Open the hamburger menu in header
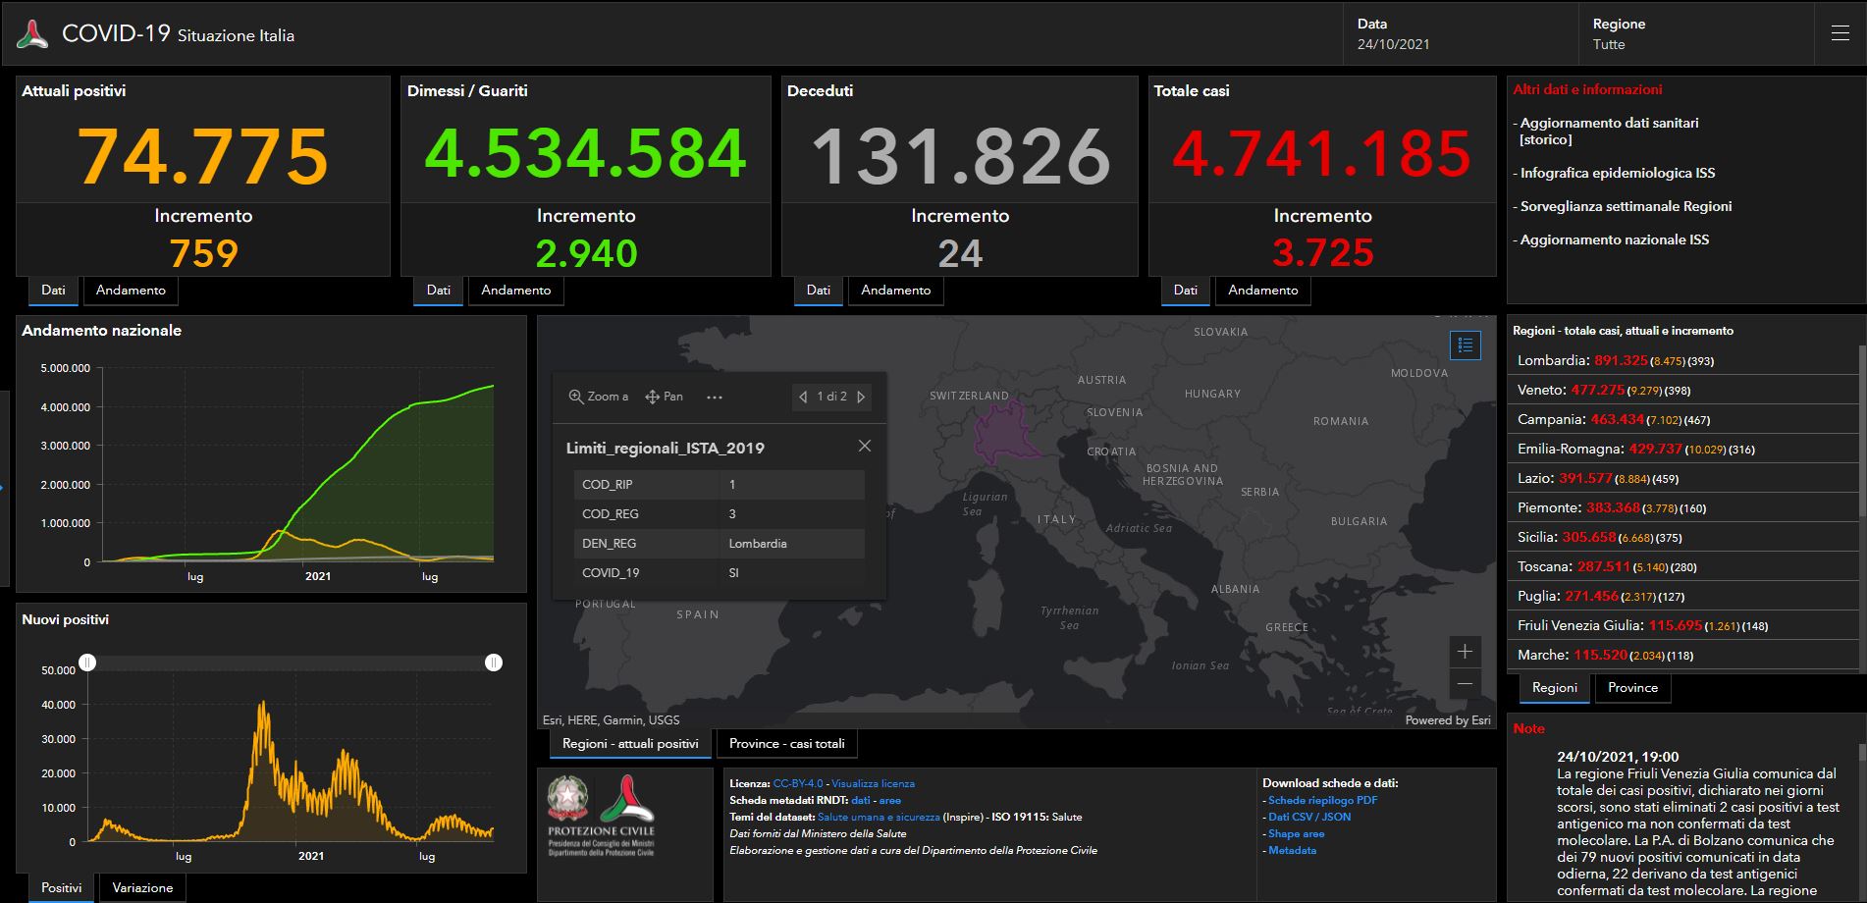Image resolution: width=1867 pixels, height=903 pixels. click(x=1840, y=33)
